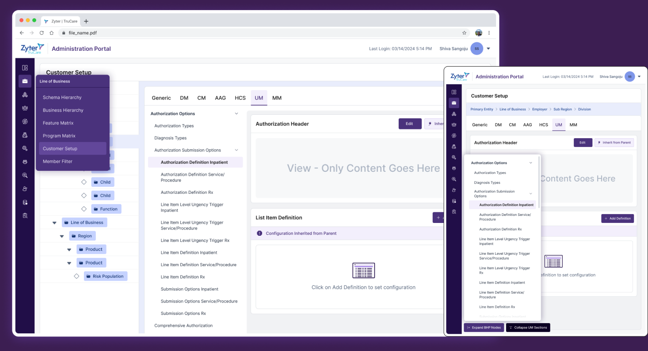Click target icon in tablet window sidebar

pyautogui.click(x=454, y=136)
